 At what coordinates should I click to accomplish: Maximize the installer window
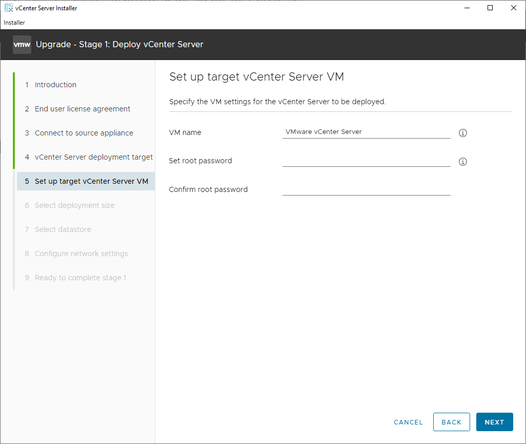tap(490, 8)
